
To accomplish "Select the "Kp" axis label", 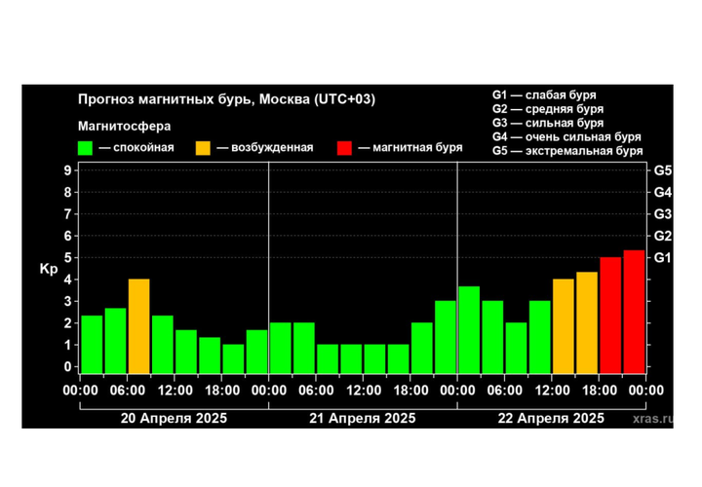I will [x=49, y=269].
